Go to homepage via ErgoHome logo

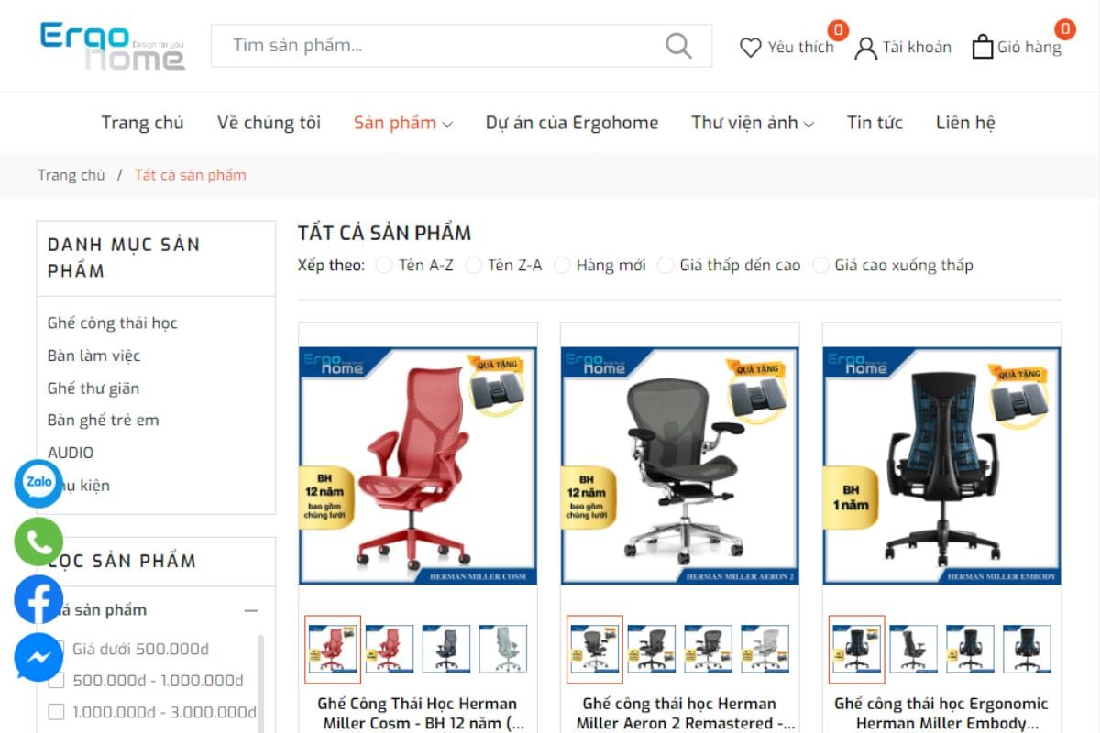click(112, 46)
